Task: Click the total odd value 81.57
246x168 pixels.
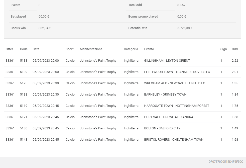Action: [181, 5]
